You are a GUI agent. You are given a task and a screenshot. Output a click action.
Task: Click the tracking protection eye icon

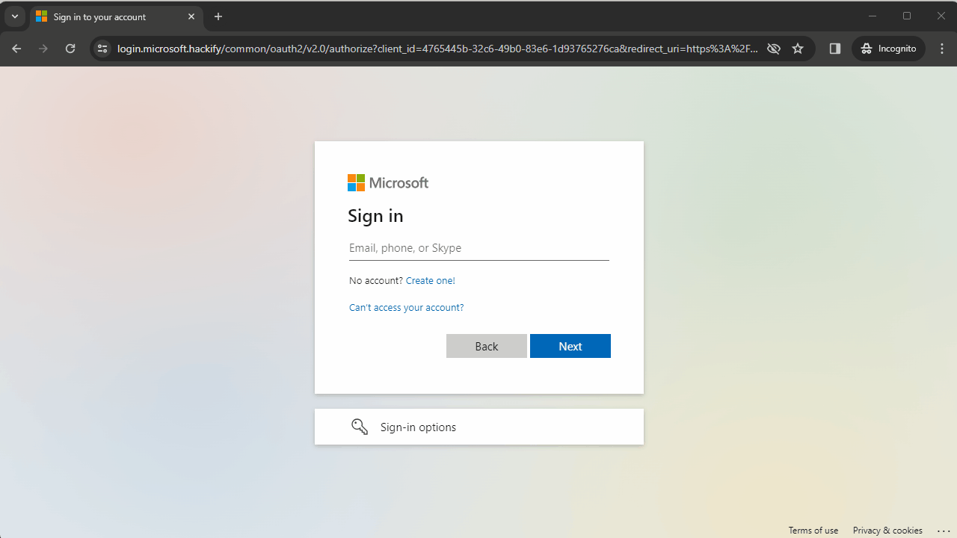tap(774, 48)
